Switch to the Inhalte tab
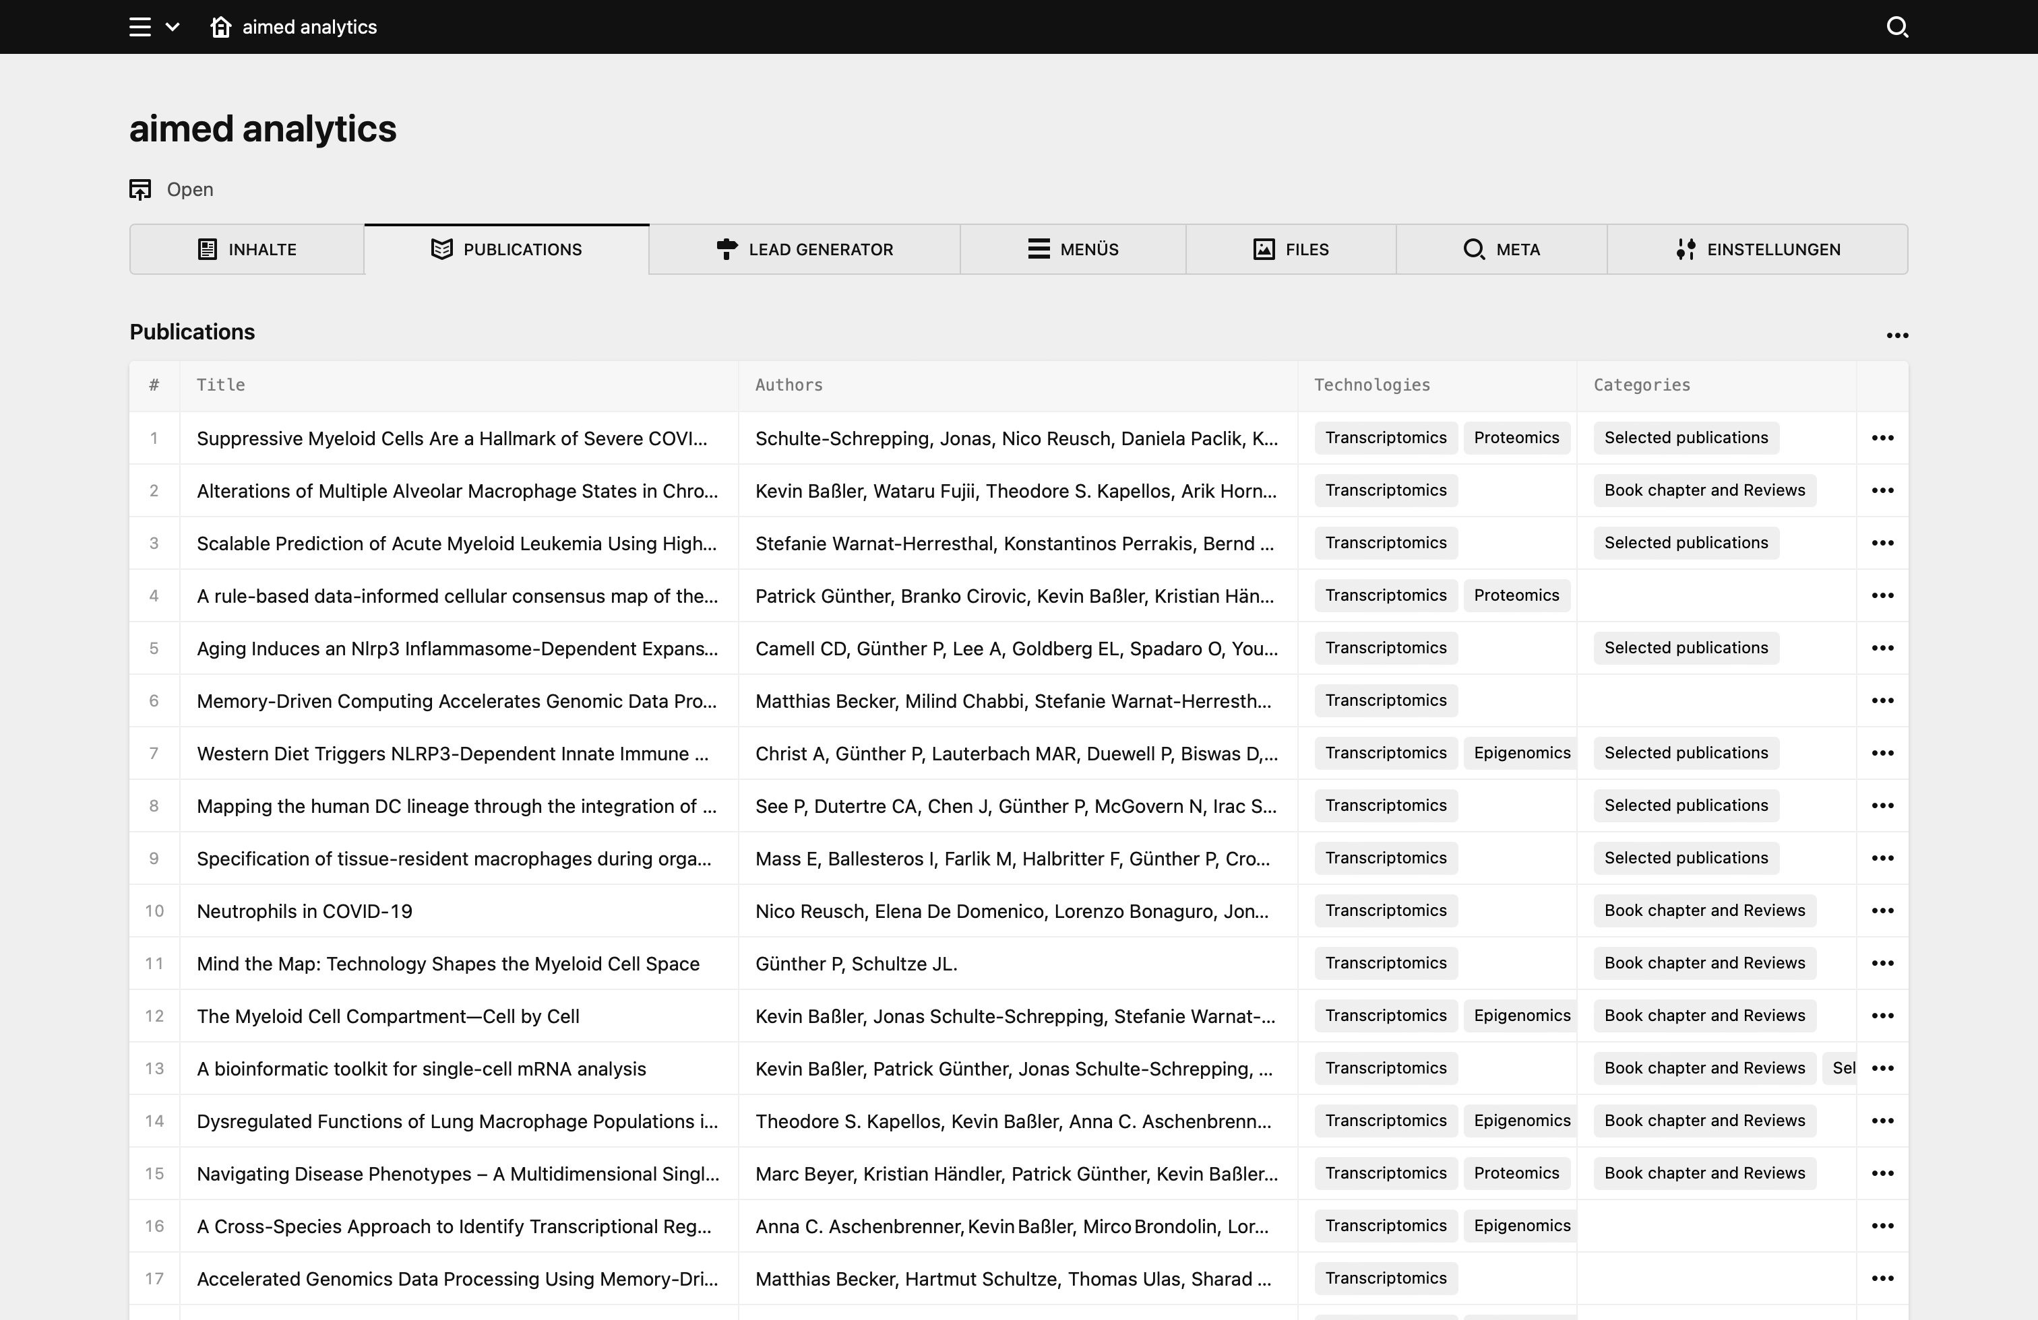Screen dimensions: 2038x1320 [x=247, y=249]
